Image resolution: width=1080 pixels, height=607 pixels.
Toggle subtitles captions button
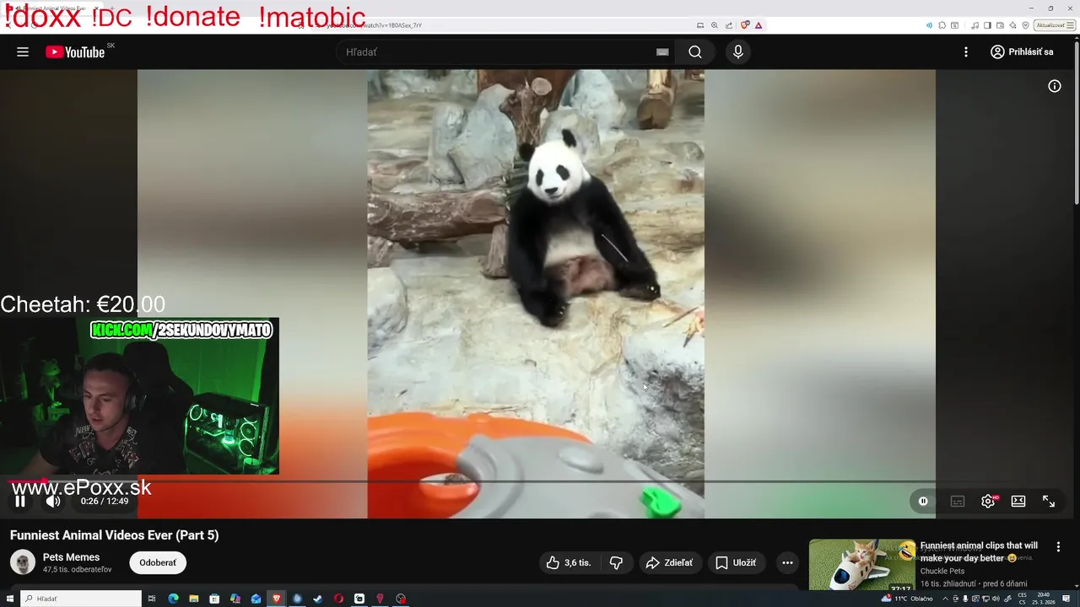pos(958,501)
